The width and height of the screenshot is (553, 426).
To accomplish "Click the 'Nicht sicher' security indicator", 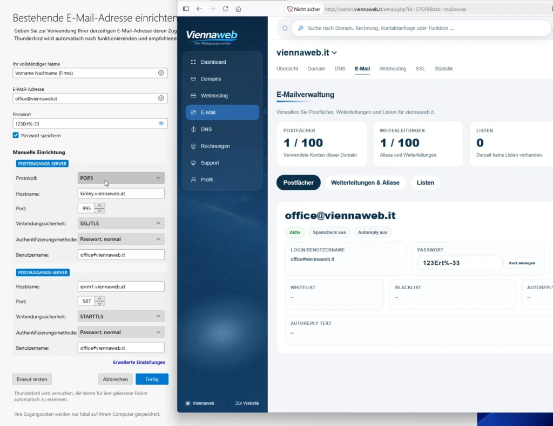I will pos(304,9).
